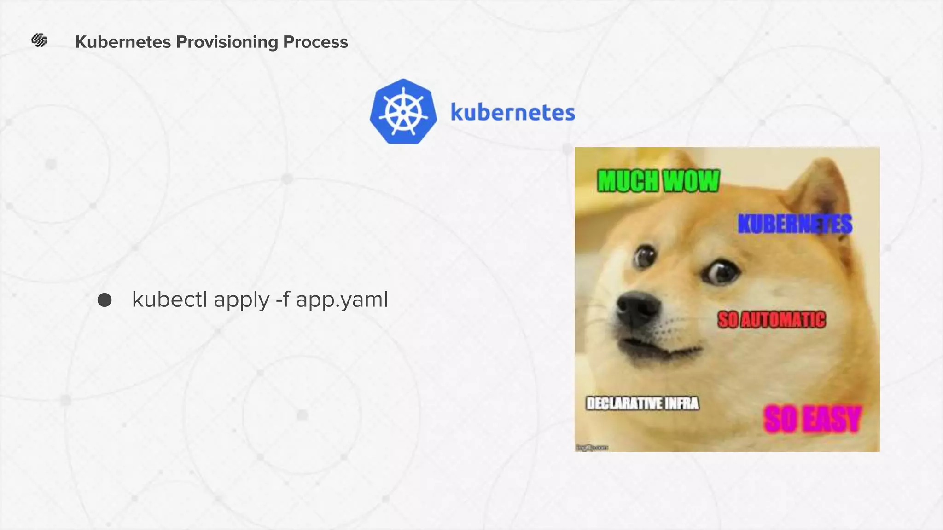The image size is (943, 530).
Task: Click the Kubernetes helm wheel logo
Action: click(403, 112)
